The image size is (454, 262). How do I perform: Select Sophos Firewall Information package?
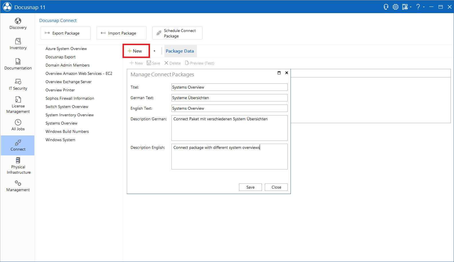click(x=70, y=98)
